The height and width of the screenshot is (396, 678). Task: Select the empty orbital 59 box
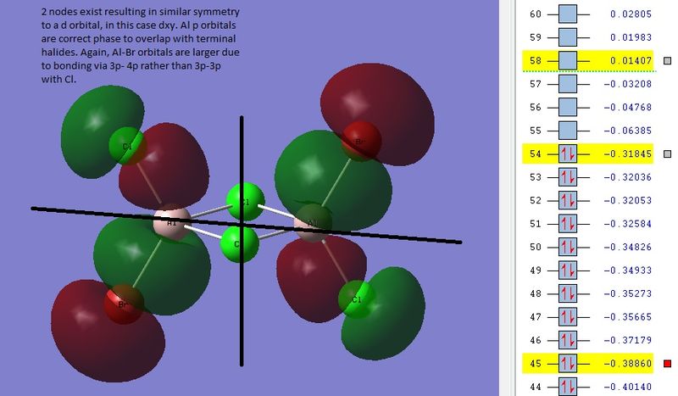point(567,37)
